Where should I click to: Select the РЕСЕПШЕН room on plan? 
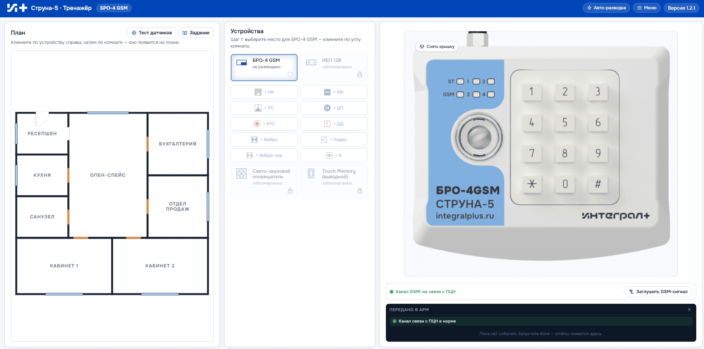(x=42, y=134)
